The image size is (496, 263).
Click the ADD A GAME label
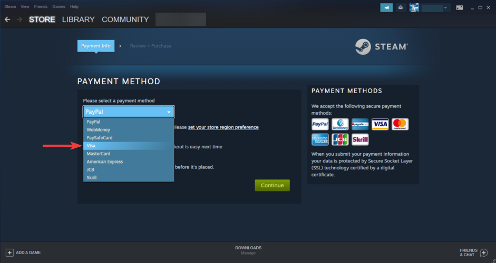pyautogui.click(x=28, y=252)
